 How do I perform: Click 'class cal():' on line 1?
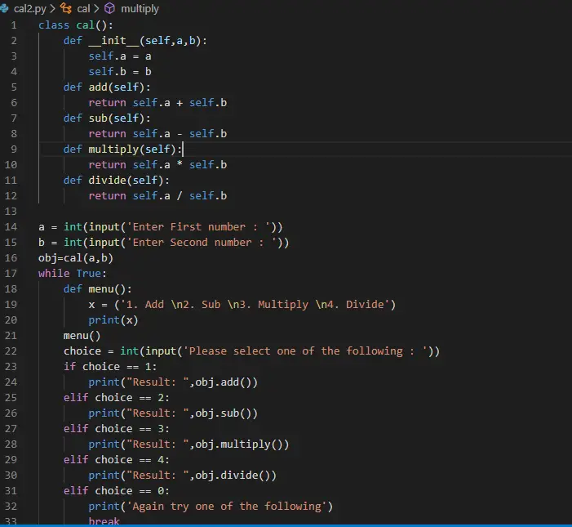tap(76, 25)
